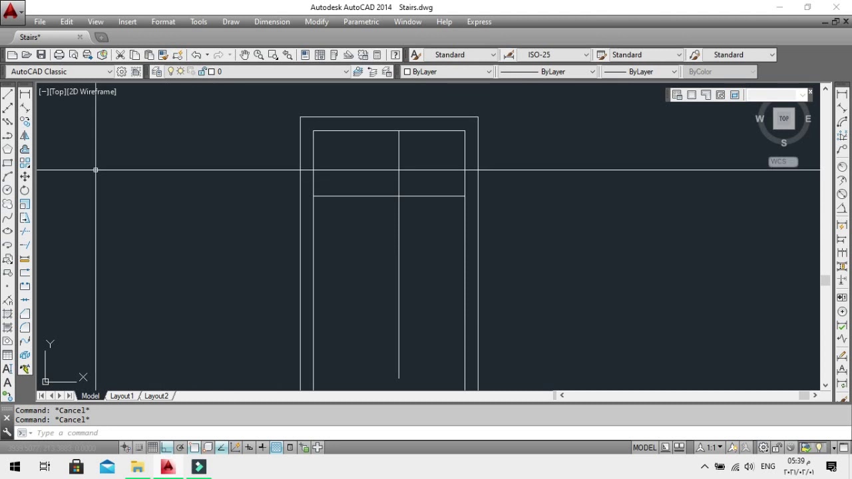The image size is (852, 479).
Task: Click the [2D Wireframe] visual style label
Action: 91,92
